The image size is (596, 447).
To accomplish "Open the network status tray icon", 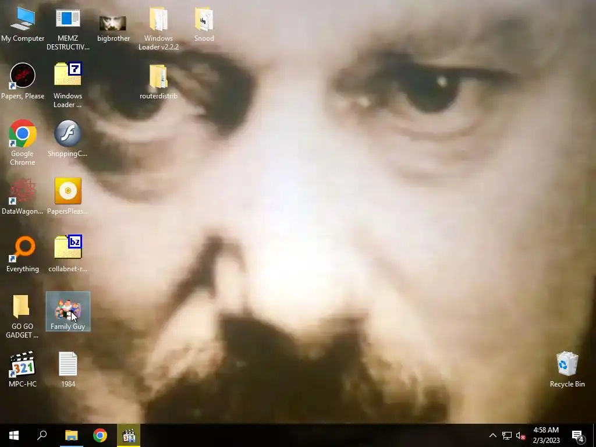I will 507,435.
